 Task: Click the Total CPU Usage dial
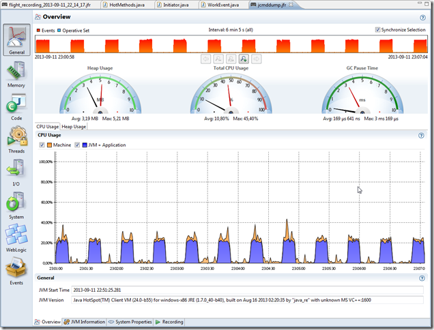(231, 94)
